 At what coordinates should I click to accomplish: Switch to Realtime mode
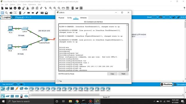[166, 84]
